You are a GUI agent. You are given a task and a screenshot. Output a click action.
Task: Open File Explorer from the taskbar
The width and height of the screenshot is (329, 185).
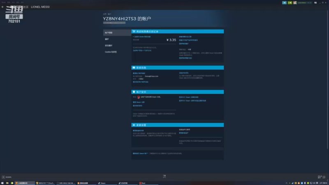pos(7,183)
